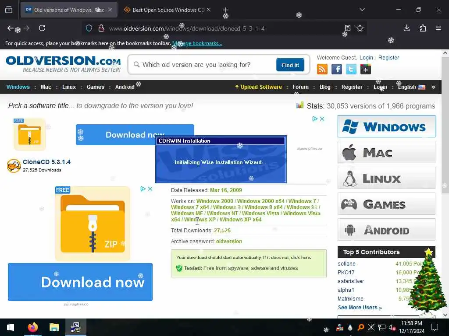Viewport: 449px width, 336px height.
Task: Open the site security lock icon
Action: [101, 28]
